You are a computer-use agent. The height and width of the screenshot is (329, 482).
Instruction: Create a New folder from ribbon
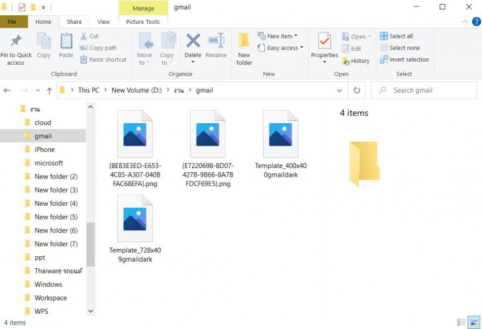click(x=244, y=49)
